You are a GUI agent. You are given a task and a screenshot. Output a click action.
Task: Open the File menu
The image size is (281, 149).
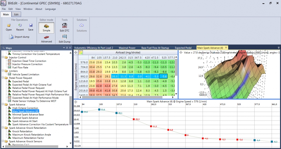[4, 9]
